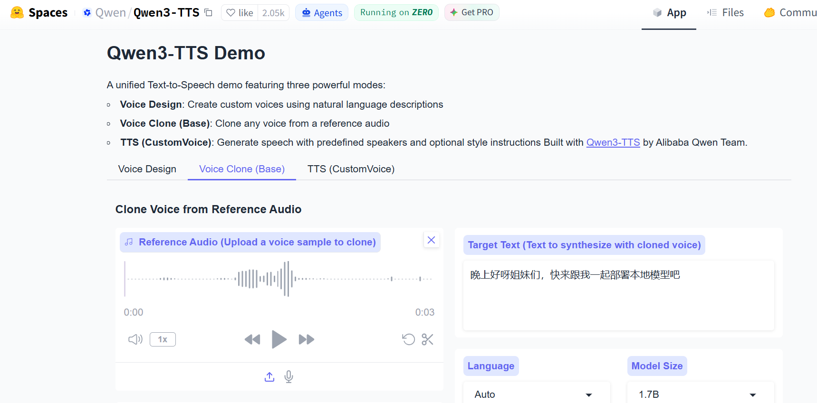This screenshot has width=817, height=403.
Task: Click the 'Clone Voice from Reference Audio' heading
Action: 208,209
